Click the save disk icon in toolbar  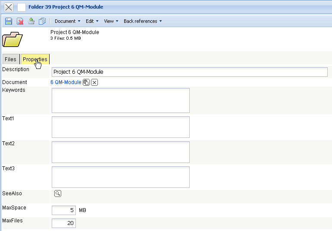[9, 21]
